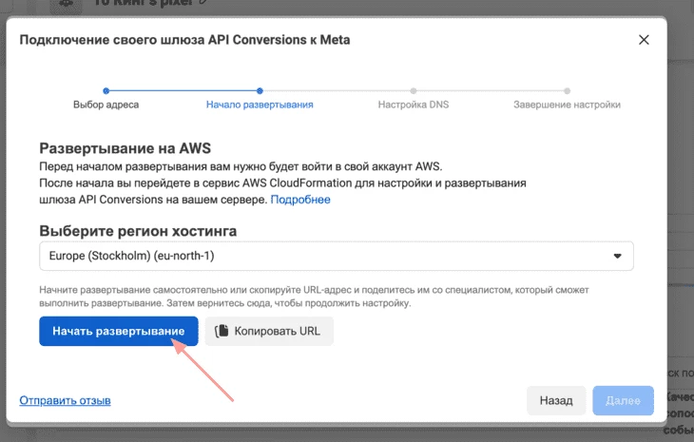The width and height of the screenshot is (694, 442).
Task: Click the copy icon in Копировать URL
Action: [x=222, y=331]
